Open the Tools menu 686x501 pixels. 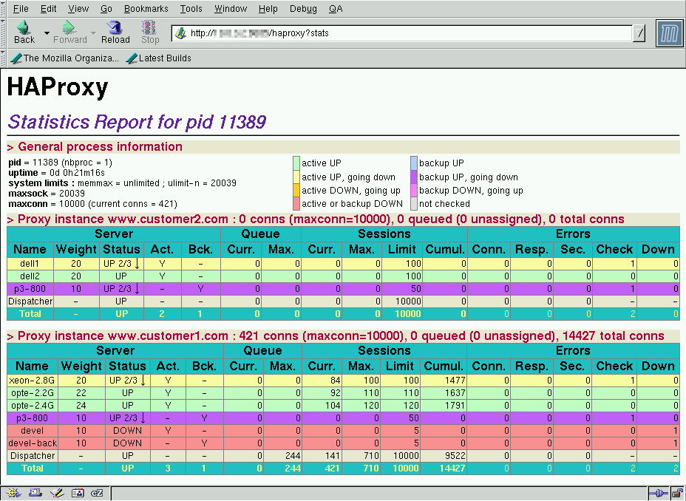[191, 9]
